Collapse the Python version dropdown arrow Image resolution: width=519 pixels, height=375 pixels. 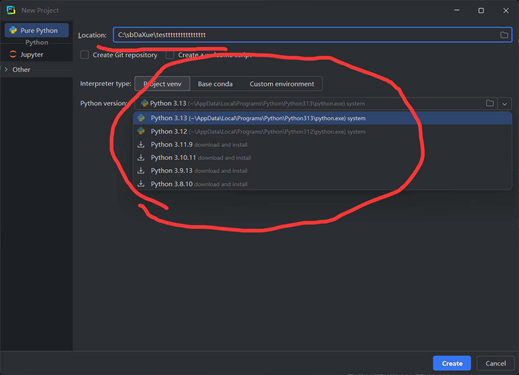(x=505, y=103)
